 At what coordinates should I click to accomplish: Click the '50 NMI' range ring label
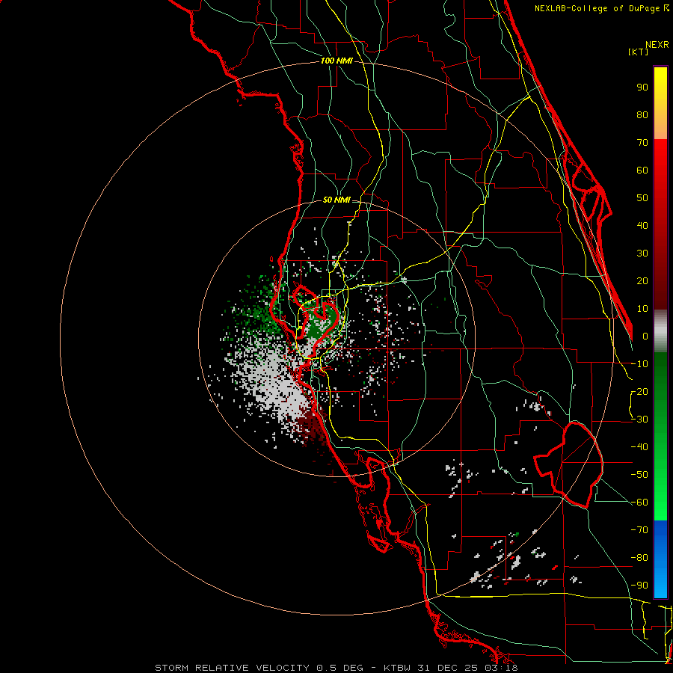[x=336, y=200]
